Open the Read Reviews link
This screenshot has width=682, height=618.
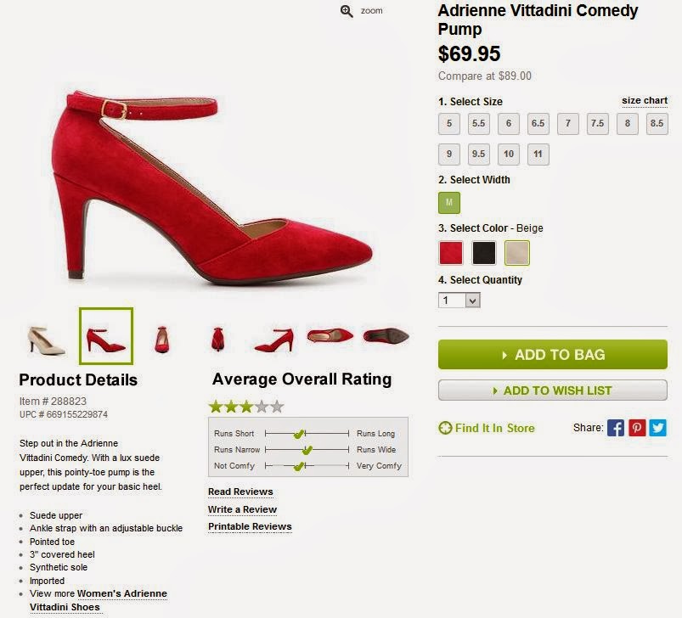point(240,492)
